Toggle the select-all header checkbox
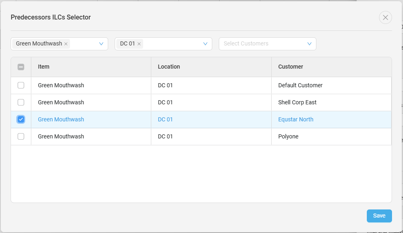 (21, 67)
